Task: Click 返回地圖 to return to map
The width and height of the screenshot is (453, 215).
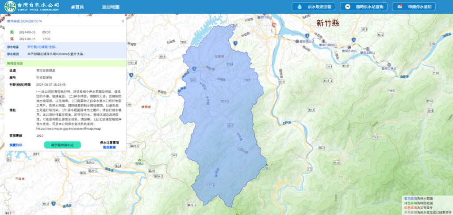Action: click(x=110, y=7)
